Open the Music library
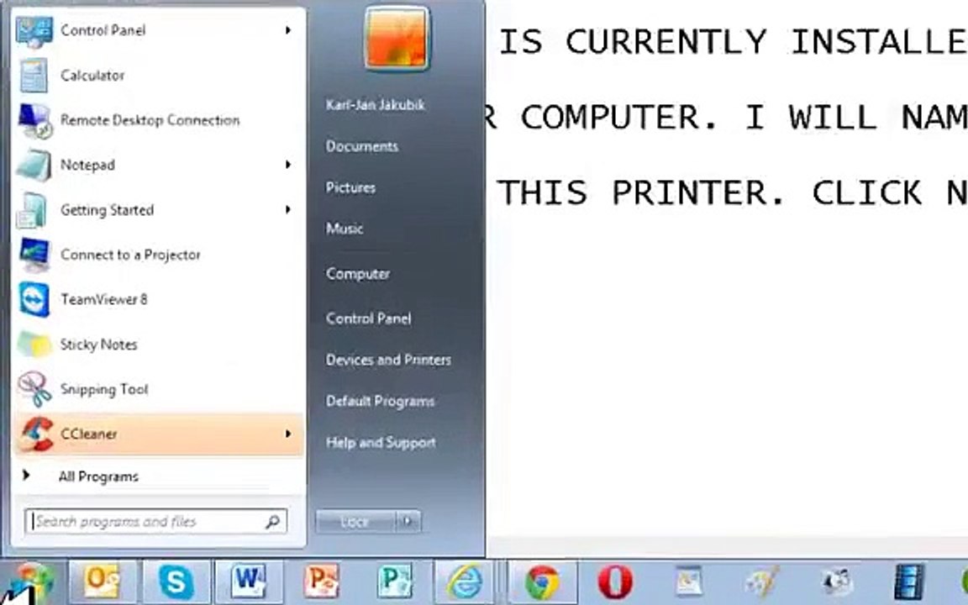Image resolution: width=968 pixels, height=605 pixels. coord(345,229)
